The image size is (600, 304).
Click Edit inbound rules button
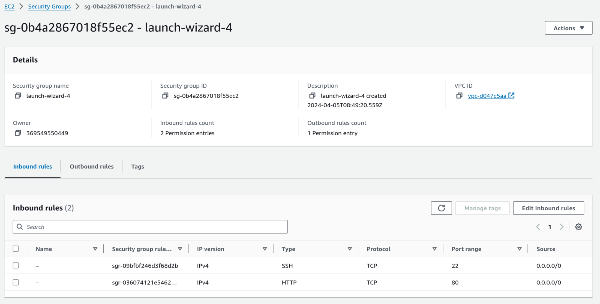point(548,208)
